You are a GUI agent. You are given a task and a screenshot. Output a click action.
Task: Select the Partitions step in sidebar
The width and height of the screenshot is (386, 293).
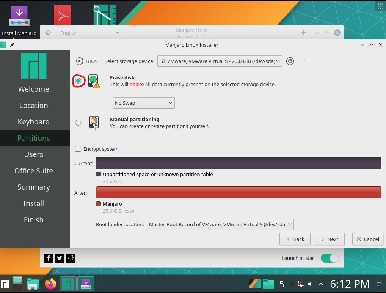(34, 138)
